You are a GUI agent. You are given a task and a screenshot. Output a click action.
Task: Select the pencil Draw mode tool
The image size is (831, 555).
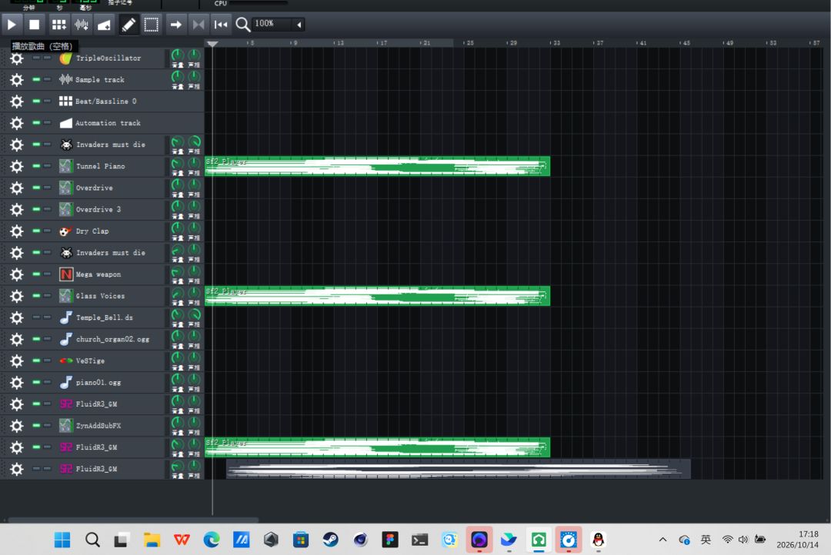pos(128,25)
